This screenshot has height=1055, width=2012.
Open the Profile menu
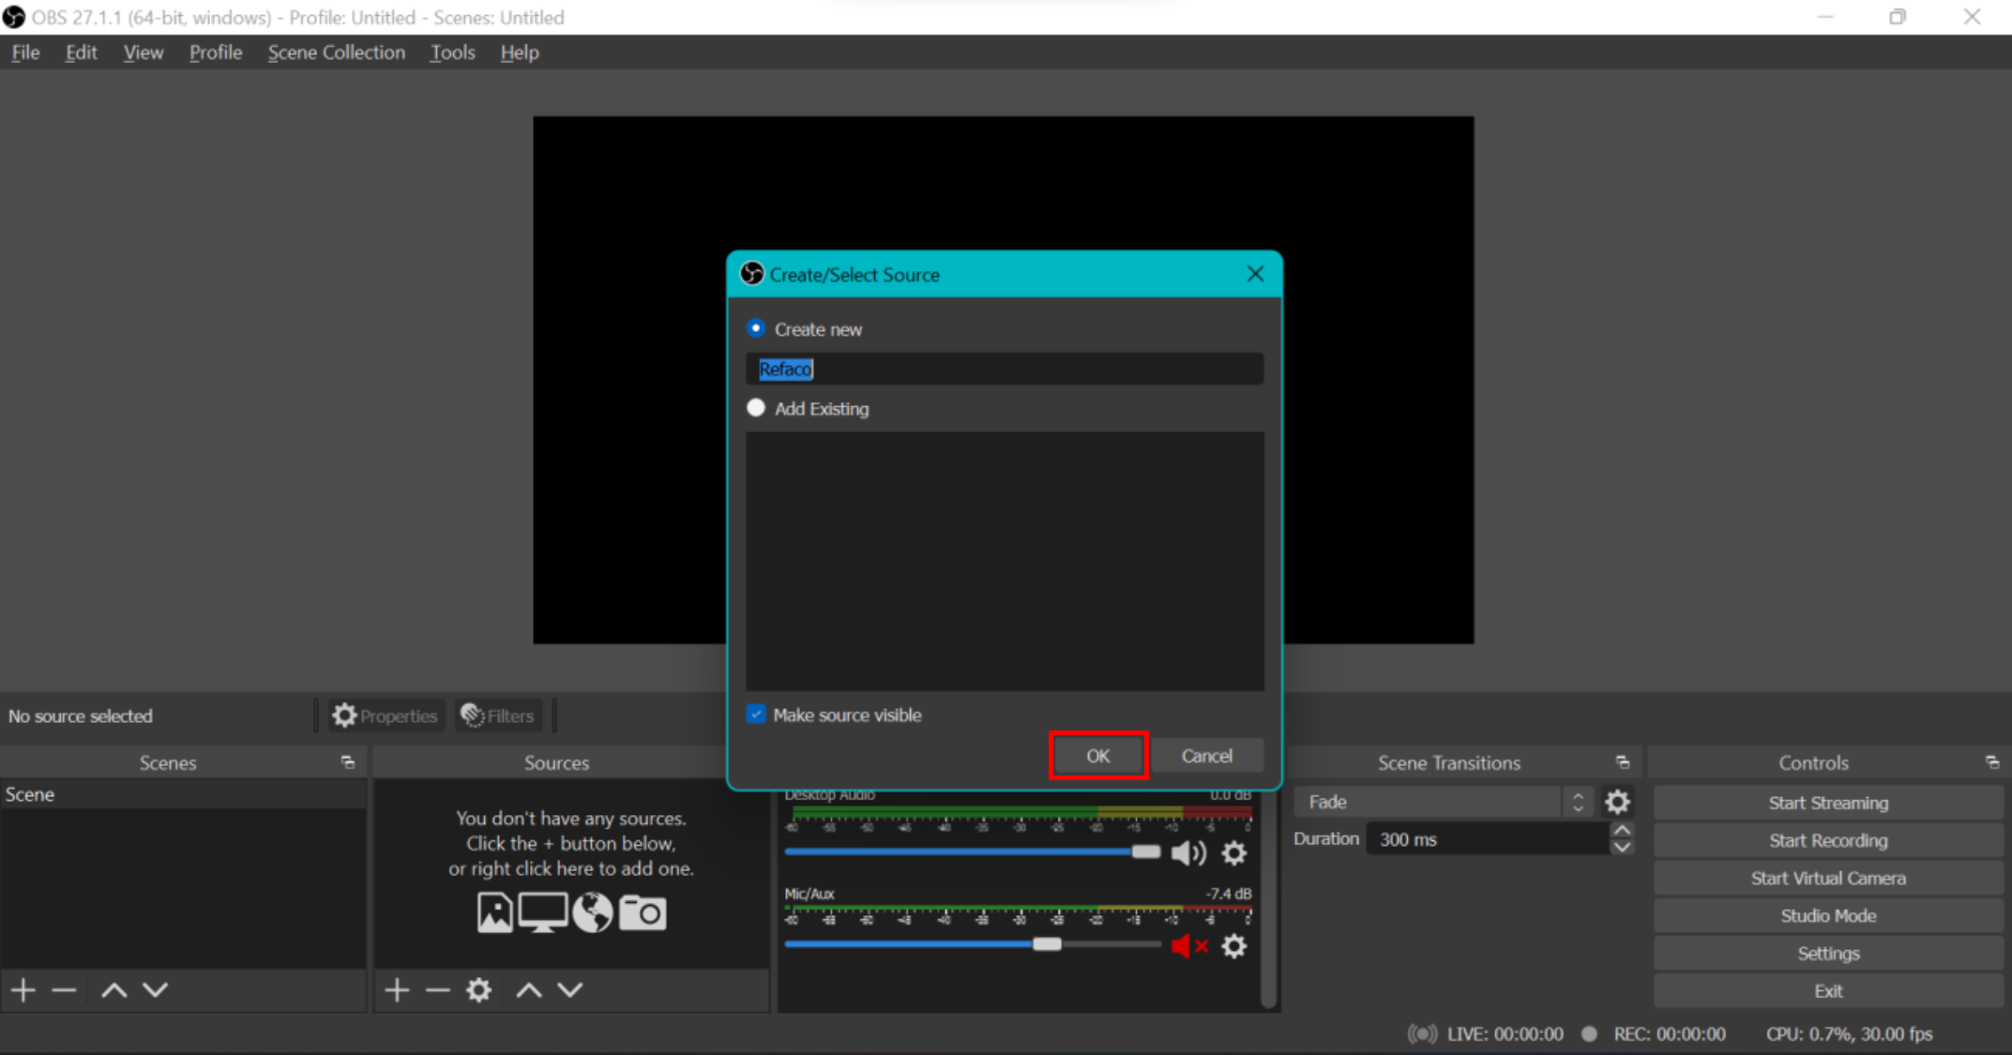pyautogui.click(x=216, y=53)
